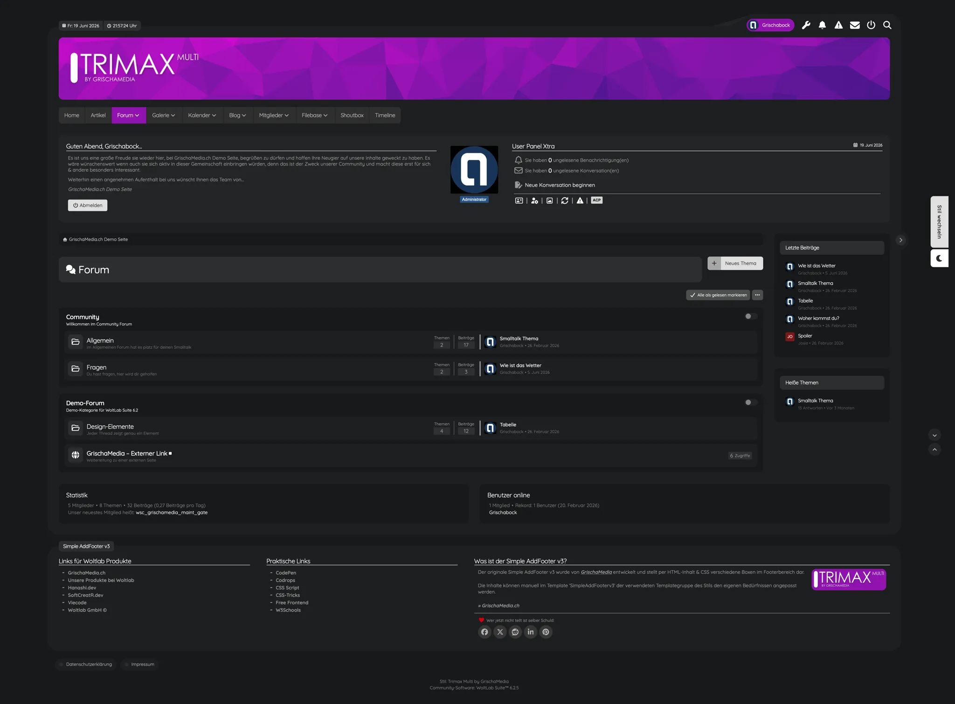955x704 pixels.
Task: Toggle dark mode with the moon icon
Action: pos(939,258)
